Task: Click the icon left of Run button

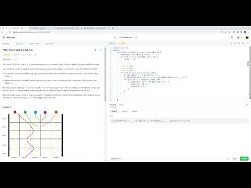Action: point(228,159)
